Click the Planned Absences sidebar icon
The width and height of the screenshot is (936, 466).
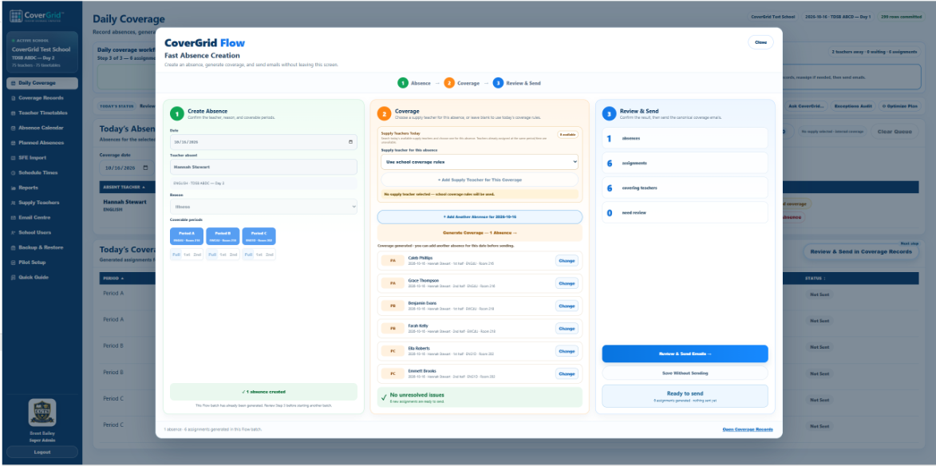click(x=13, y=143)
